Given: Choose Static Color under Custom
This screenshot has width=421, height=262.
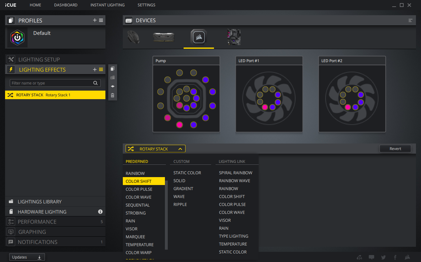Looking at the screenshot, I should (187, 173).
